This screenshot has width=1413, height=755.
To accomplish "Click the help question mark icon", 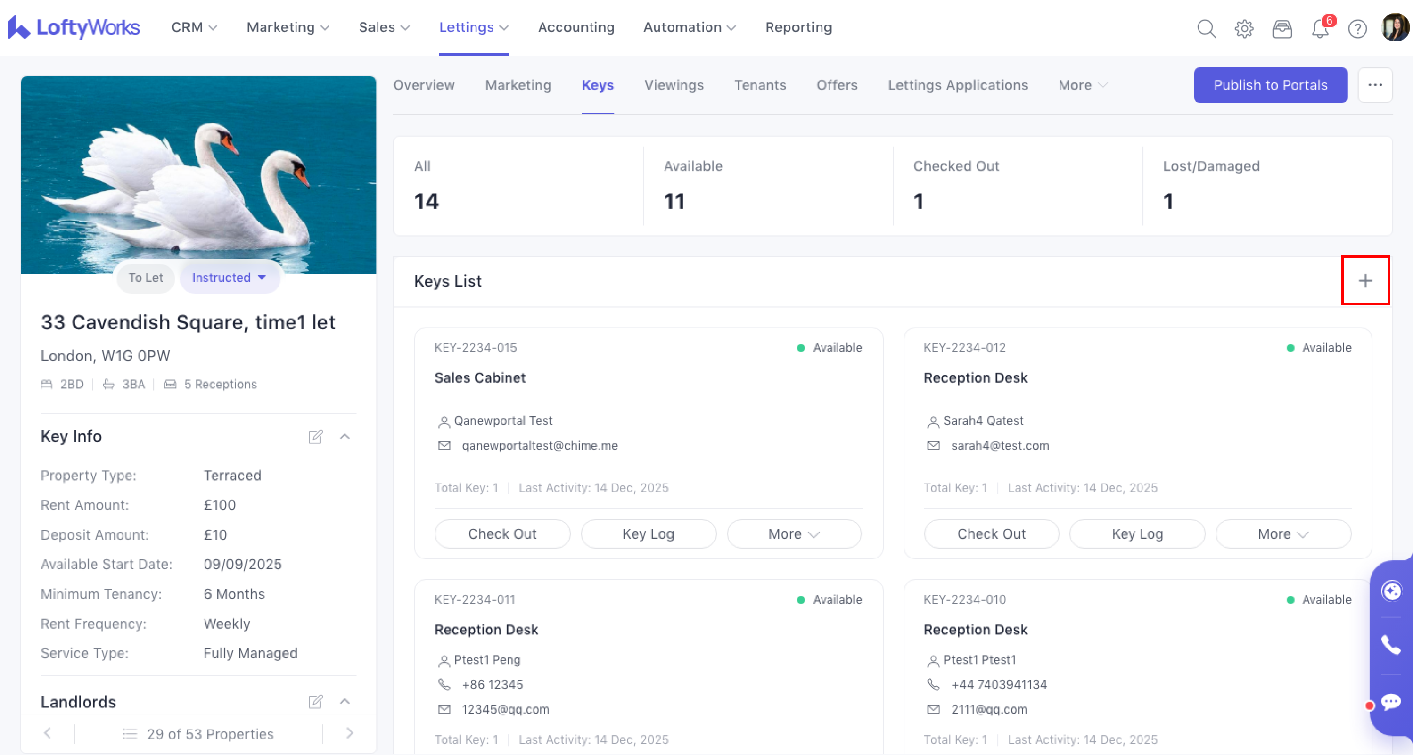I will [1357, 28].
